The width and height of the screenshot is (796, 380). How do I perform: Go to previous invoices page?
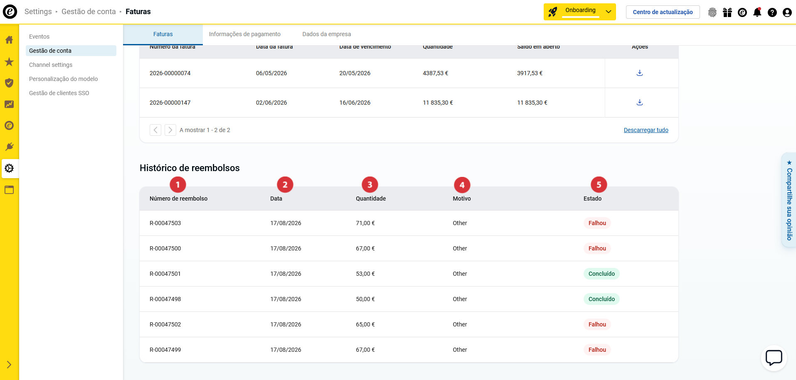[155, 130]
